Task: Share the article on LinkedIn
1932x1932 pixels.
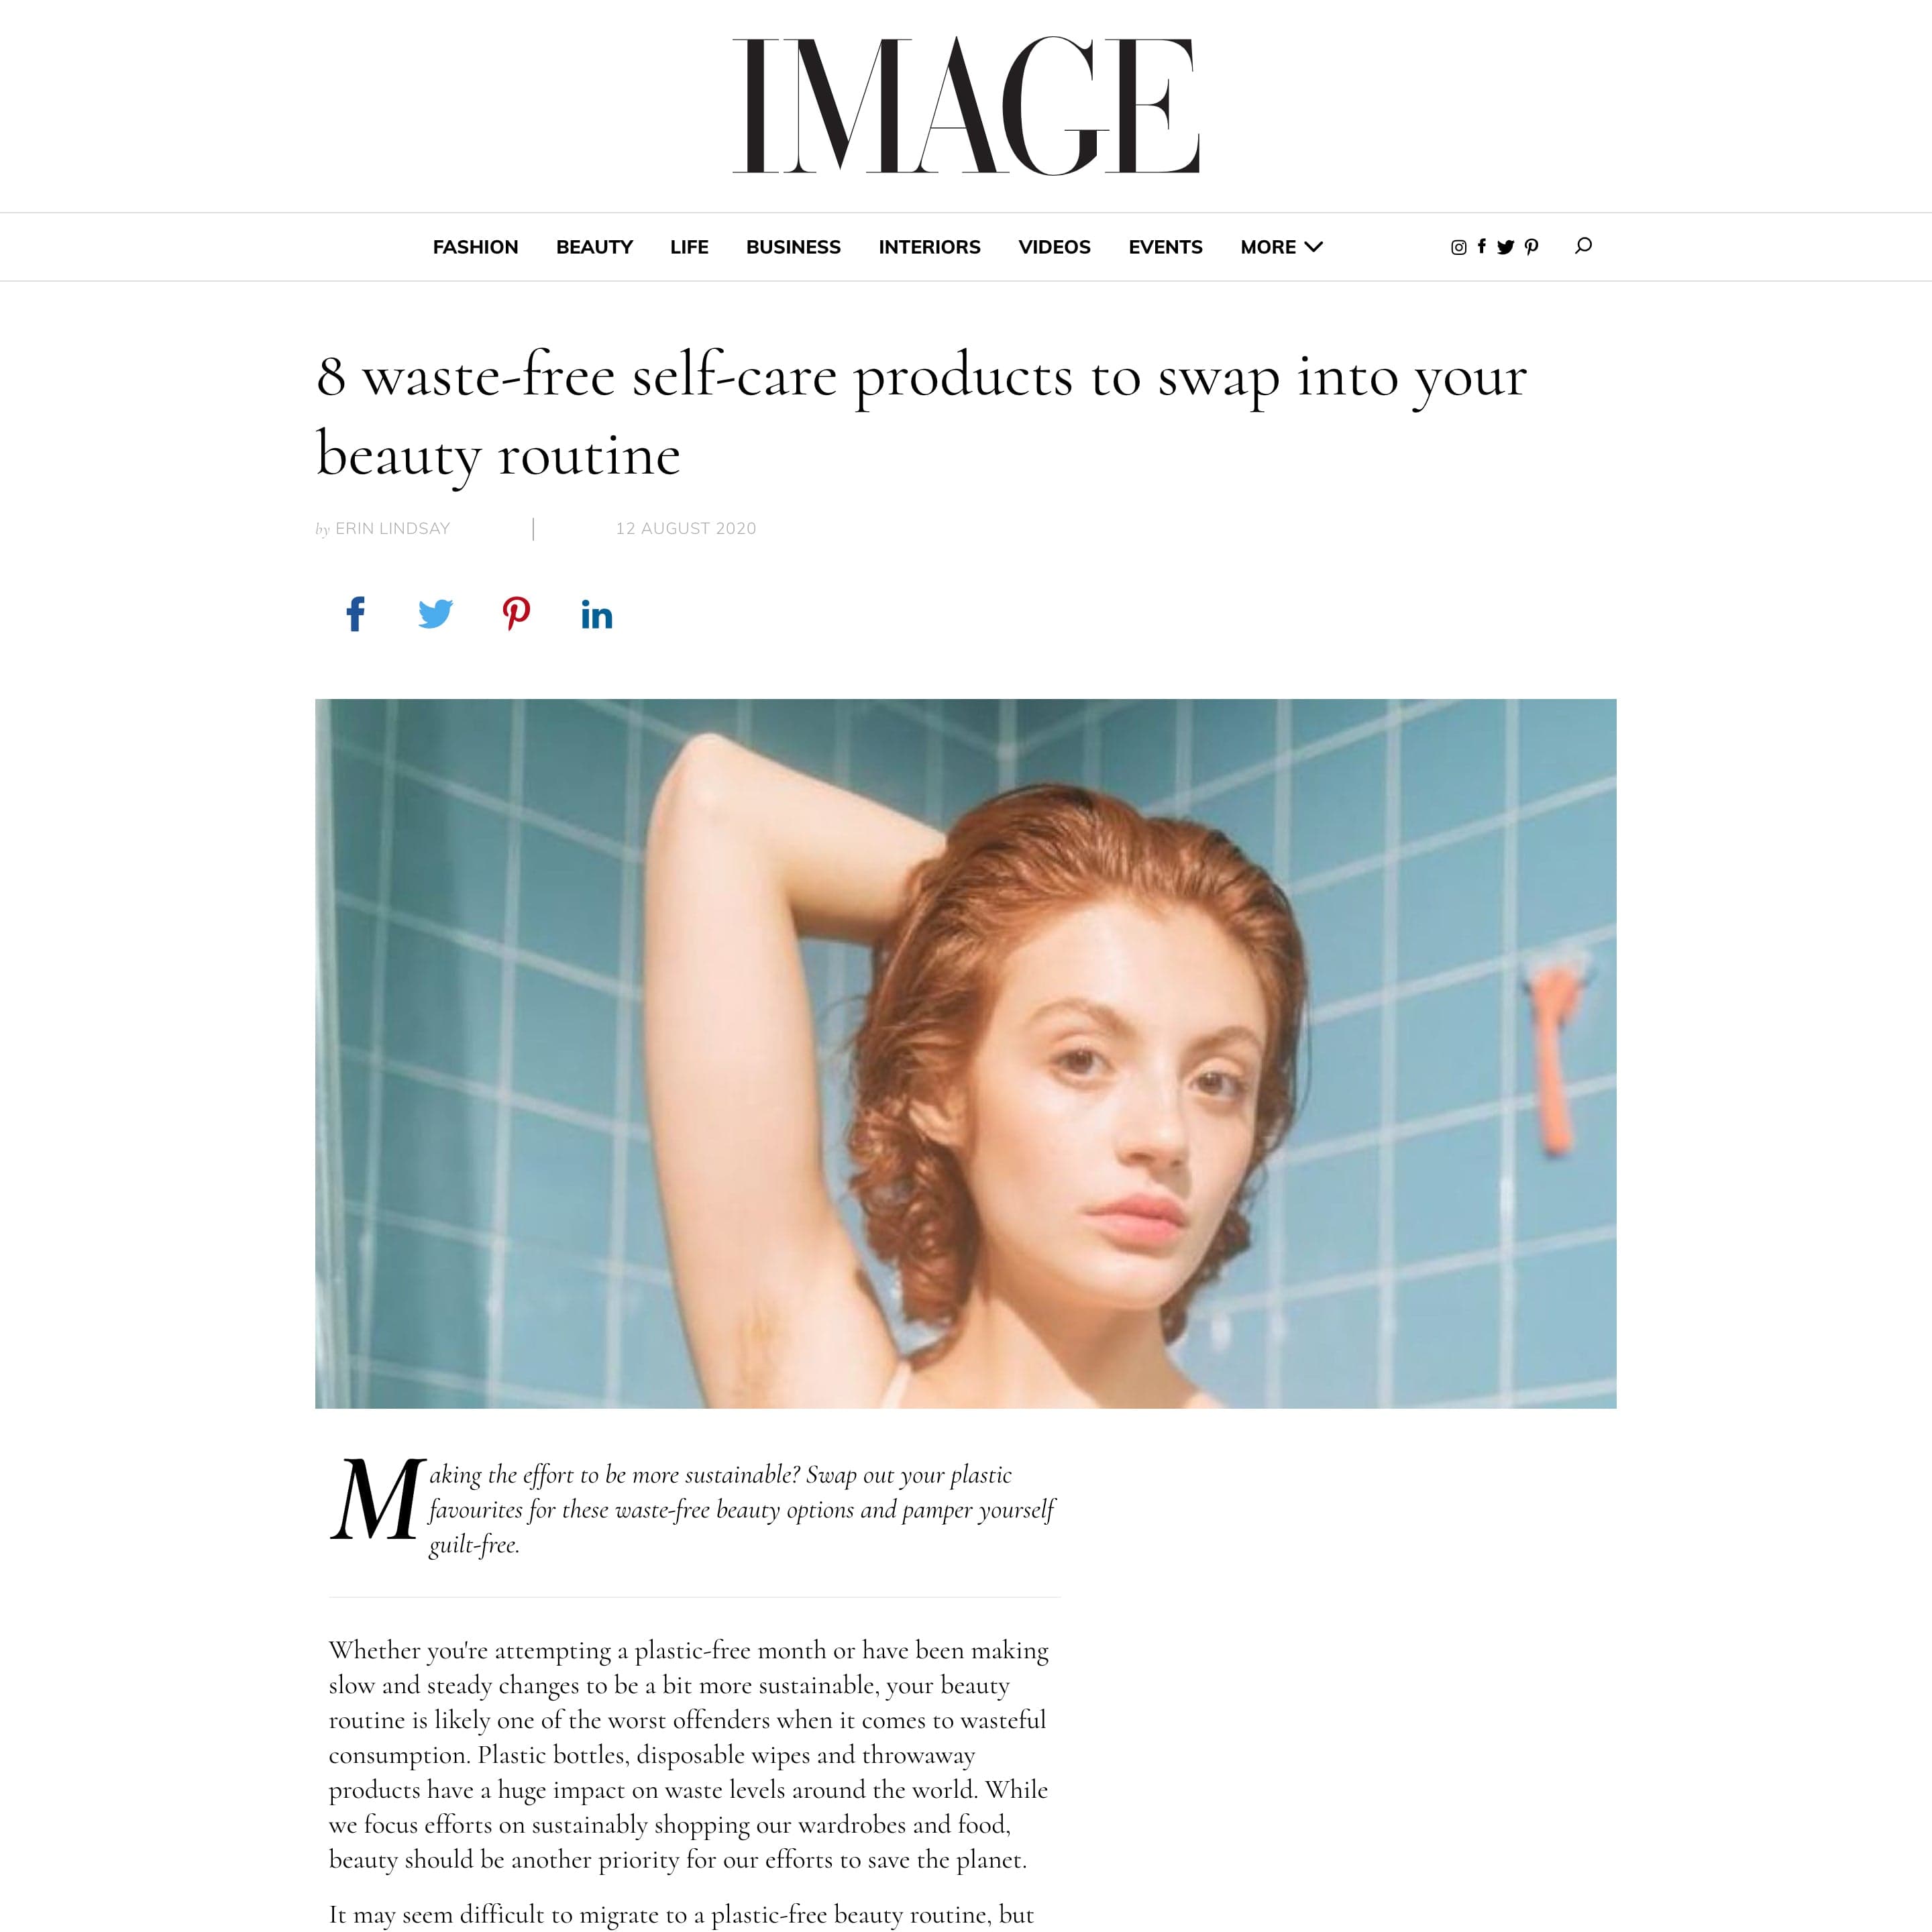Action: (597, 615)
